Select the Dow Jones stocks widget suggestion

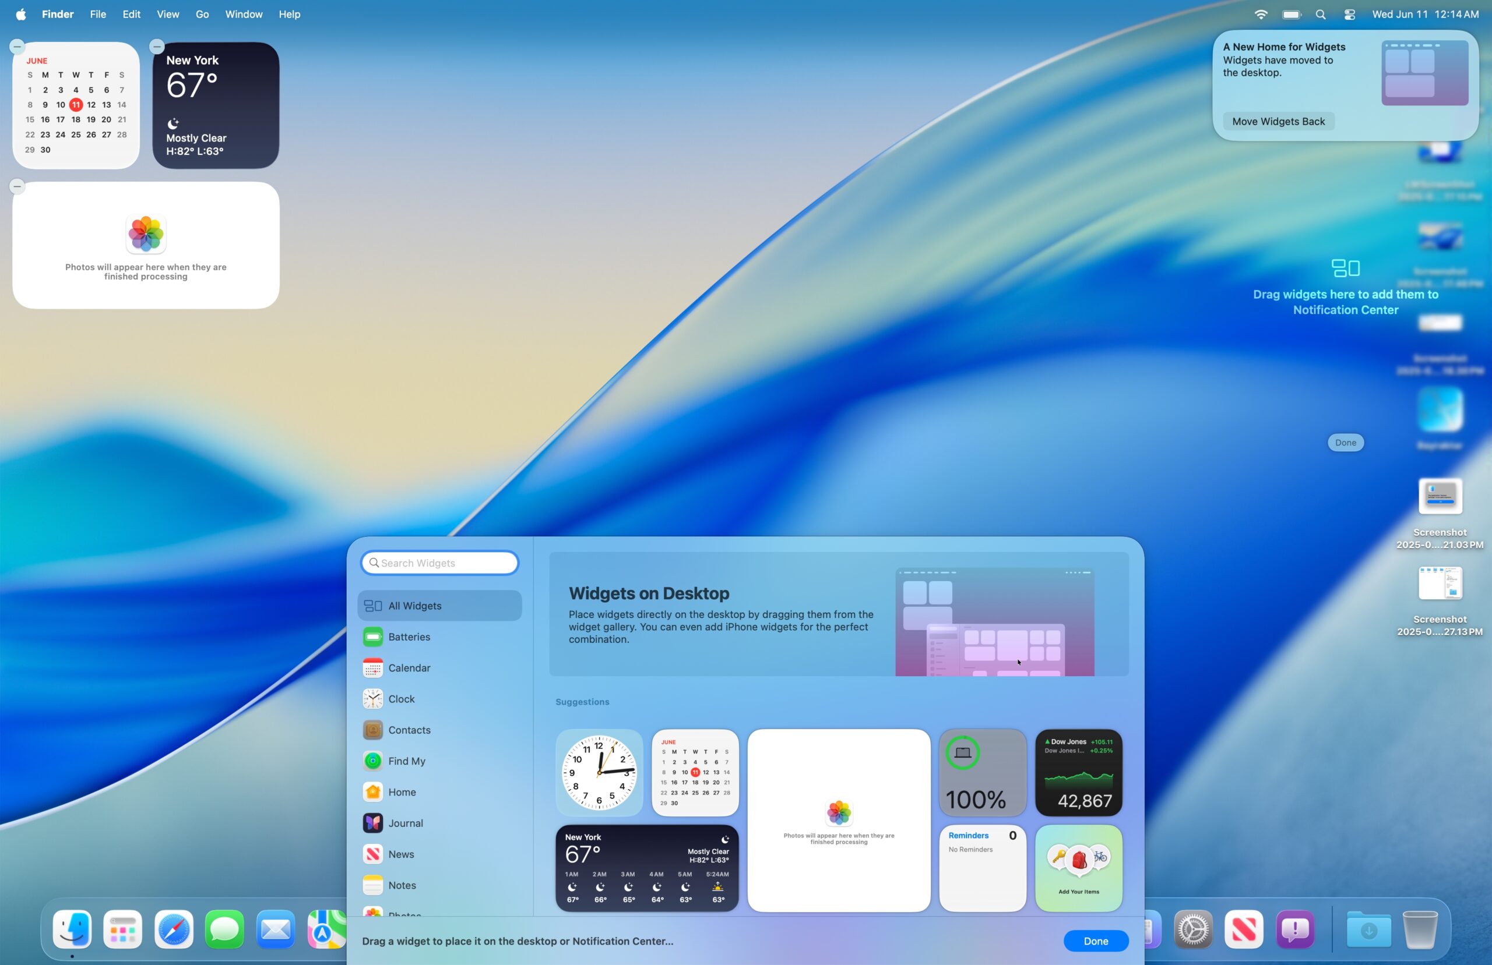(x=1078, y=772)
